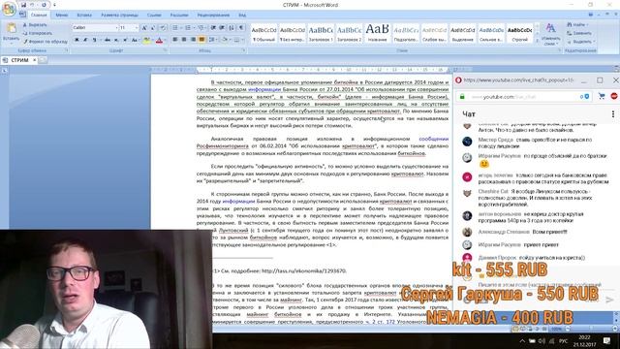
Task: Clear formatting with eraser icon
Action: point(163,28)
